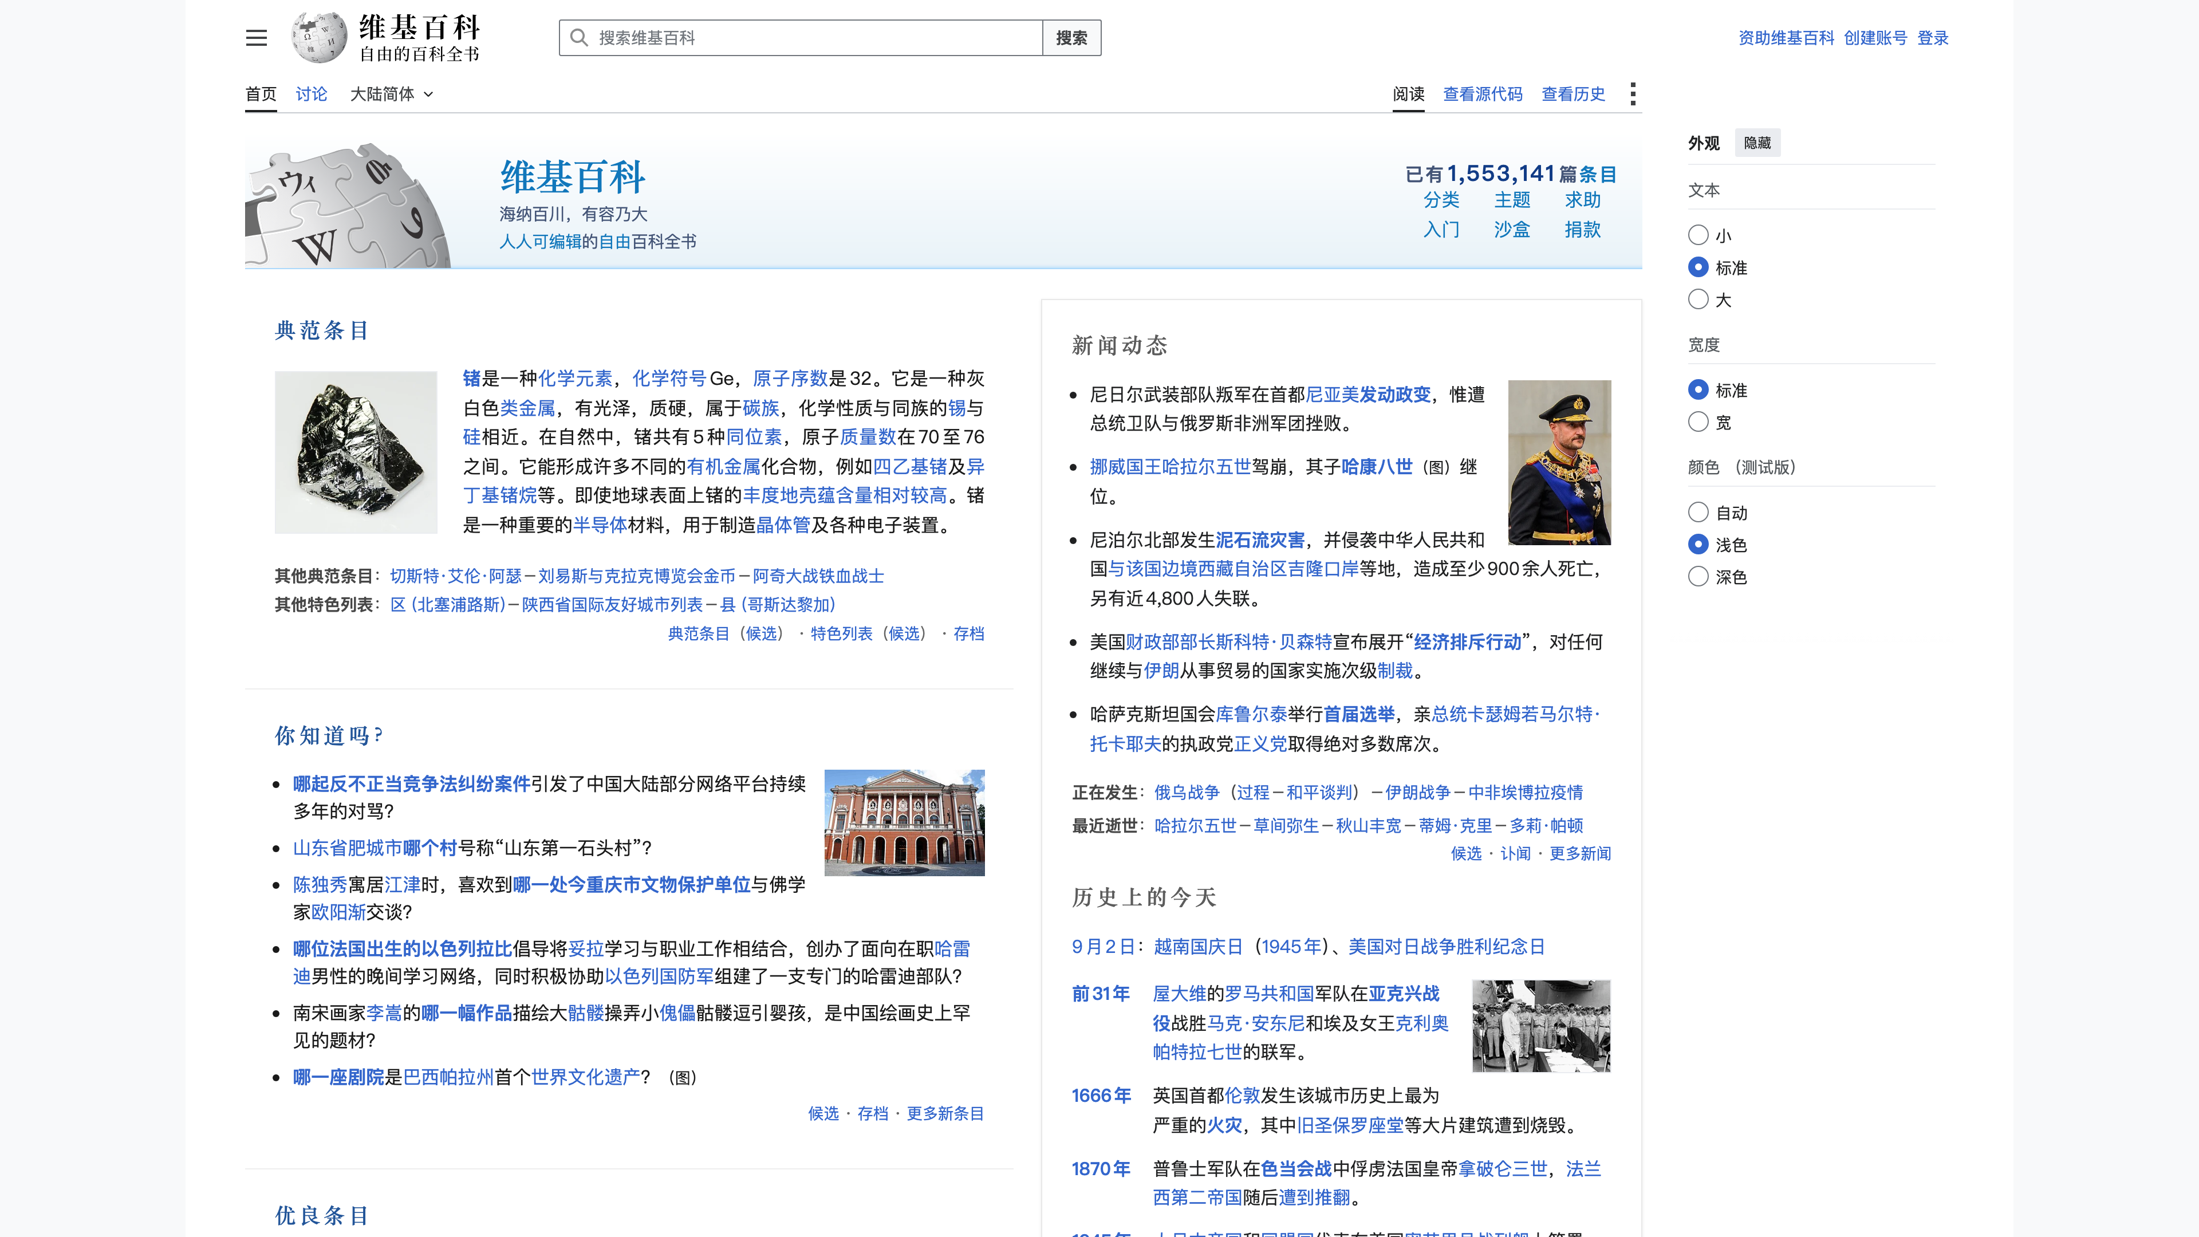The width and height of the screenshot is (2199, 1237).
Task: Click the 登录 link
Action: pyautogui.click(x=1933, y=38)
